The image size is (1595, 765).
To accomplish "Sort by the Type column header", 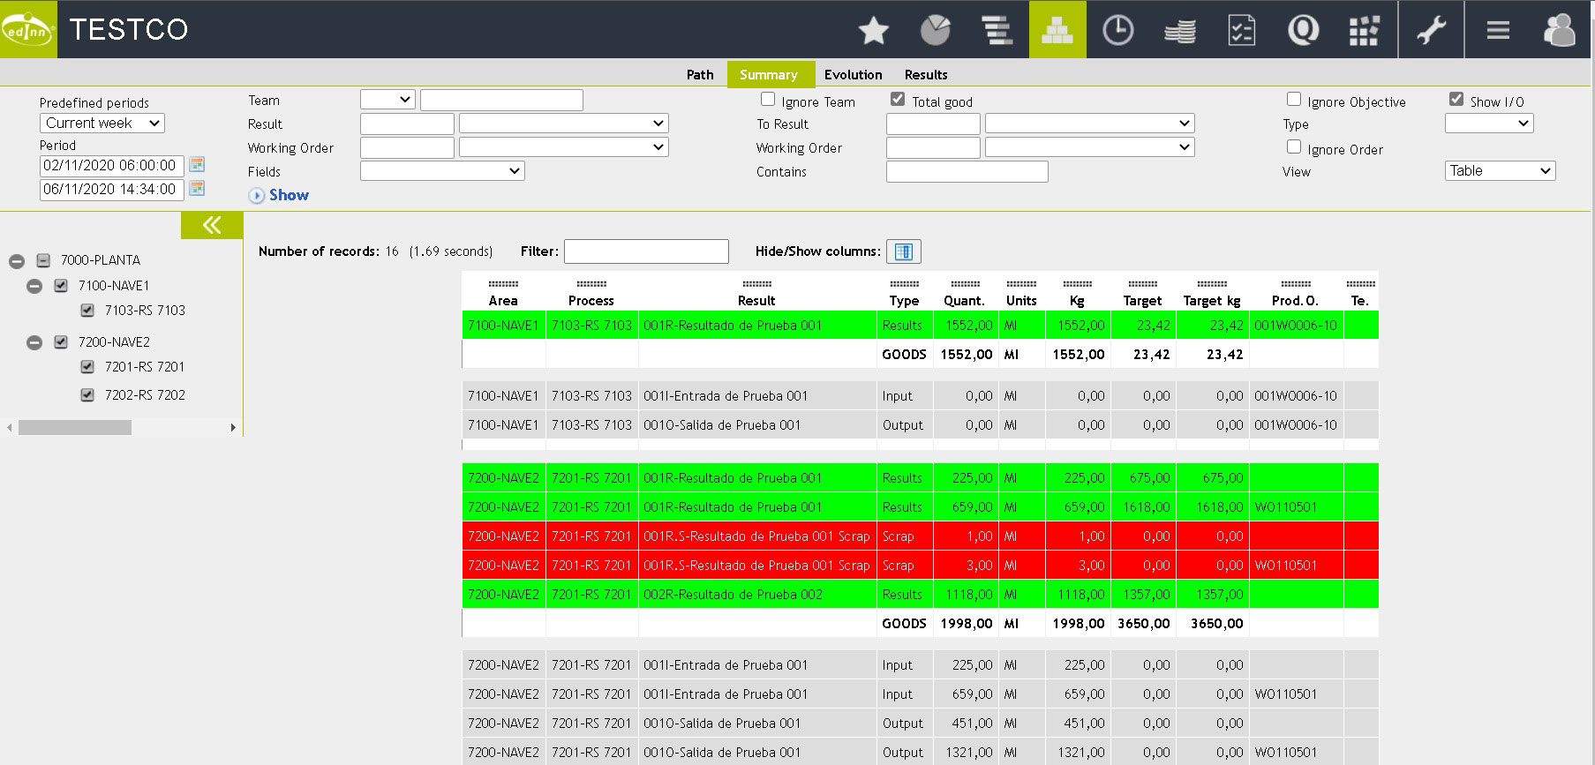I will click(904, 301).
